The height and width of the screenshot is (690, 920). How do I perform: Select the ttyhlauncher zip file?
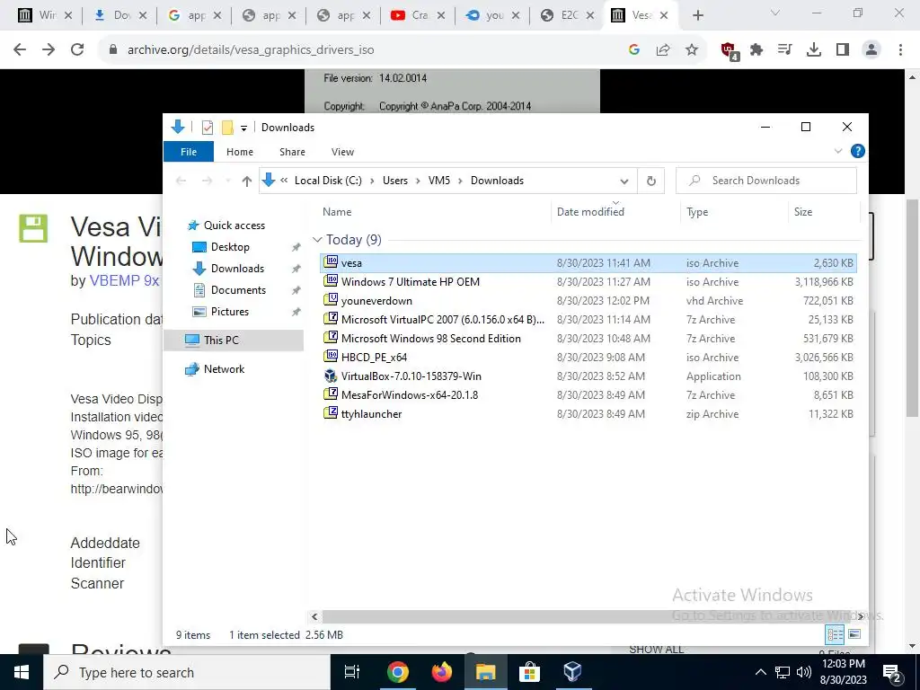click(588, 413)
